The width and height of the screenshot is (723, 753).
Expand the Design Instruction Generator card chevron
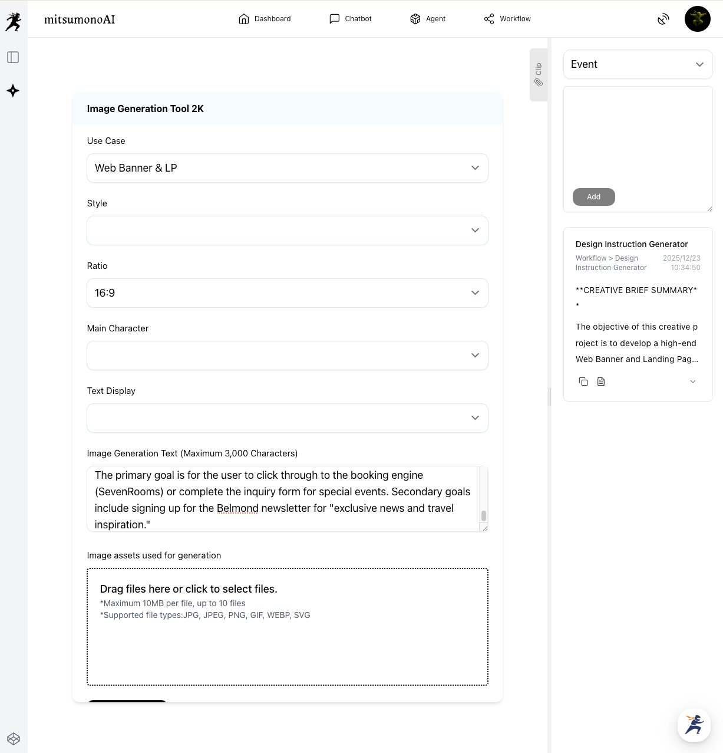click(693, 382)
